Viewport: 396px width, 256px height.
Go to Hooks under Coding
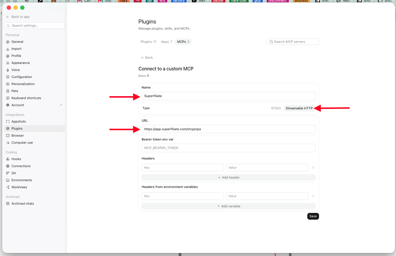(x=34, y=159)
